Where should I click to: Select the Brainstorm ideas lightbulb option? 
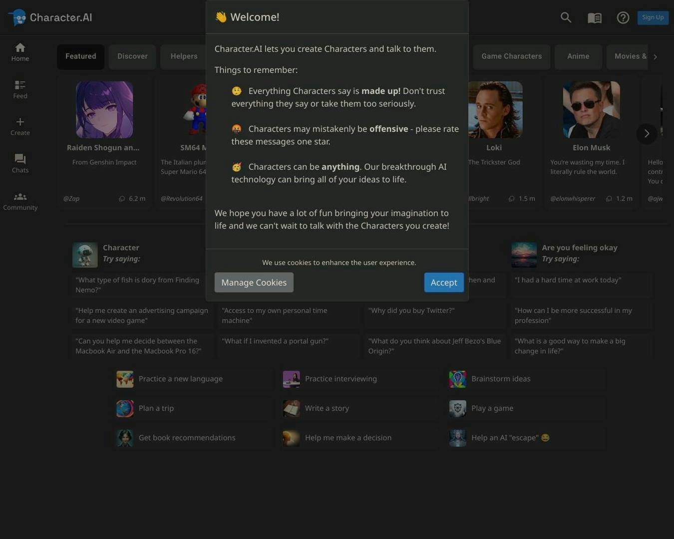[x=501, y=378]
